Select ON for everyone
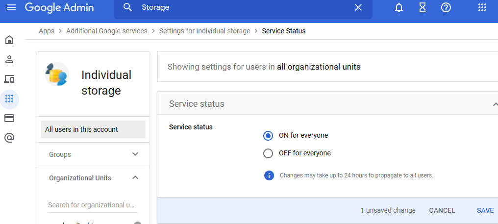Screen dimensions: 498x224 (x=268, y=136)
